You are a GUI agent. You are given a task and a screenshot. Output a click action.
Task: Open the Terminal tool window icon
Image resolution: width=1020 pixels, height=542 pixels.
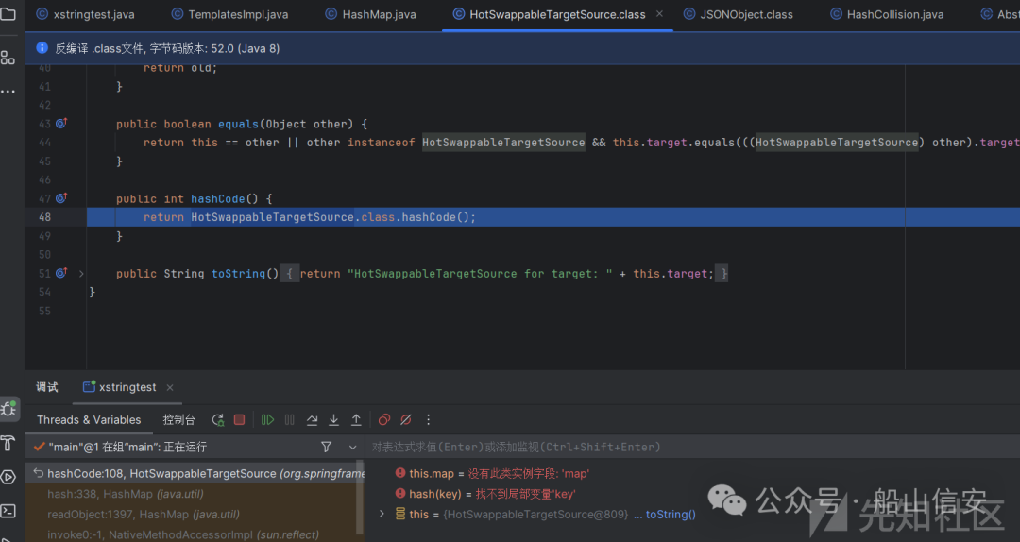[x=8, y=511]
